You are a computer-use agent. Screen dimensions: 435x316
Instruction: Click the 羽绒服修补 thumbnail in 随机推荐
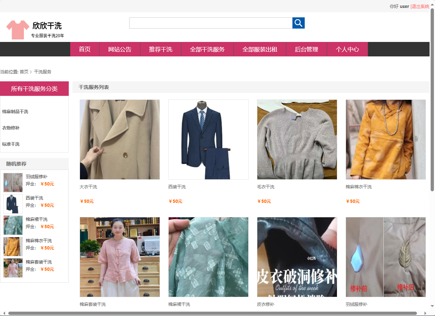(x=13, y=182)
